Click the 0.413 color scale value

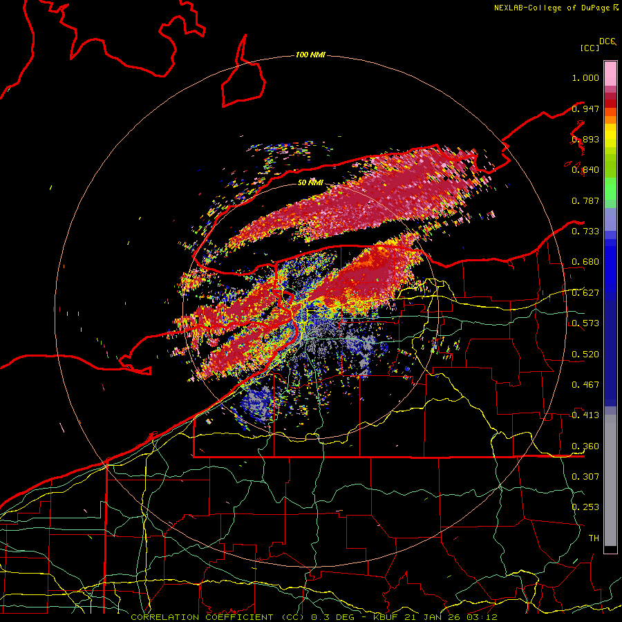[x=585, y=415]
